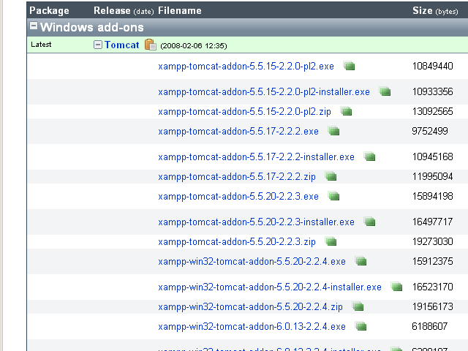Click the green icon beside 5.5.15-2.2.0-pl2-installer.exe
Screen dimensions: 468x351
[x=385, y=91]
